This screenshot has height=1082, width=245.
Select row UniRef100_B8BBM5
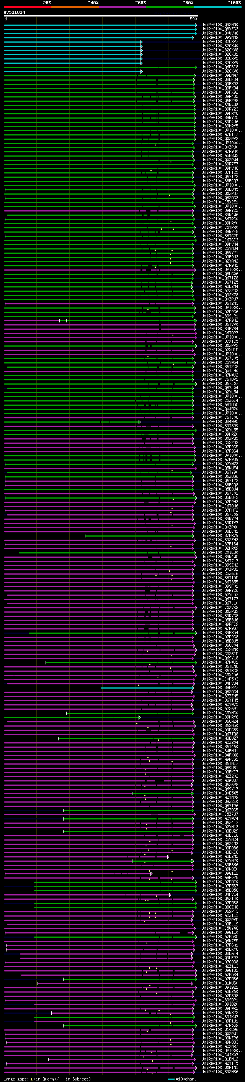coord(220,190)
